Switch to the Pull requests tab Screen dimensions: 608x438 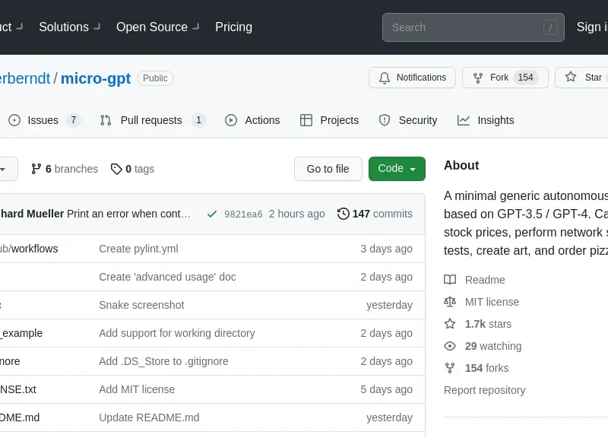pyautogui.click(x=151, y=120)
